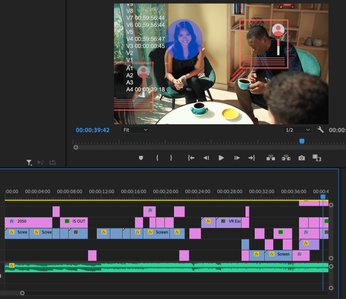Play the sequence in Program Monitor

coord(221,158)
